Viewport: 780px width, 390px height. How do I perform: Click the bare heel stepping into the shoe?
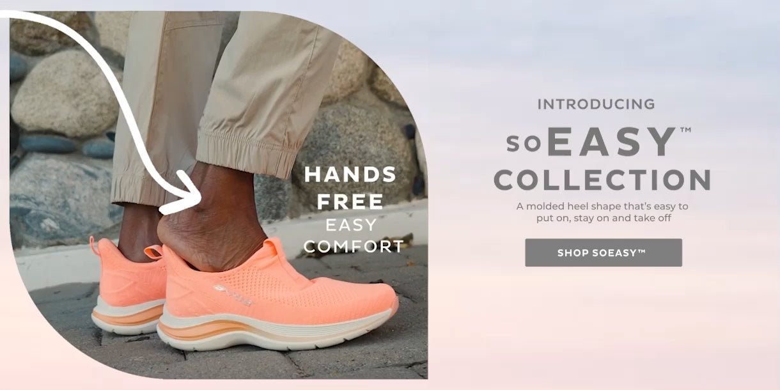[x=205, y=237]
